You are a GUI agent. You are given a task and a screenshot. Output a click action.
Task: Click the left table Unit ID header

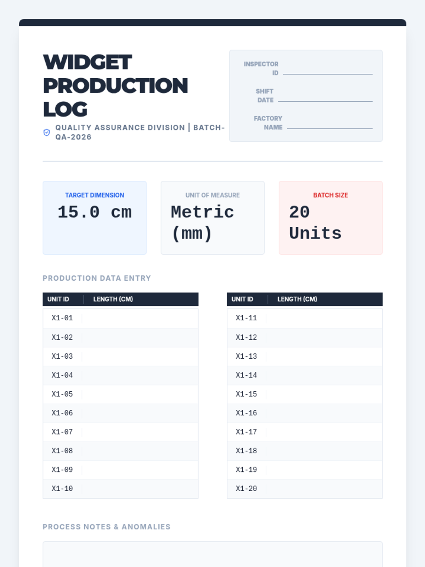58,299
